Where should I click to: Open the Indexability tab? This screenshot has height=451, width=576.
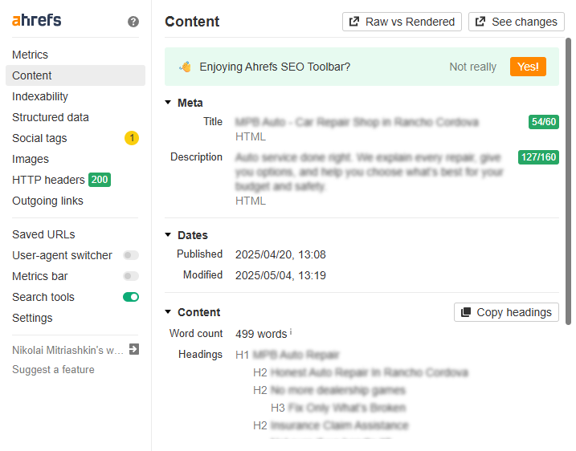(40, 96)
